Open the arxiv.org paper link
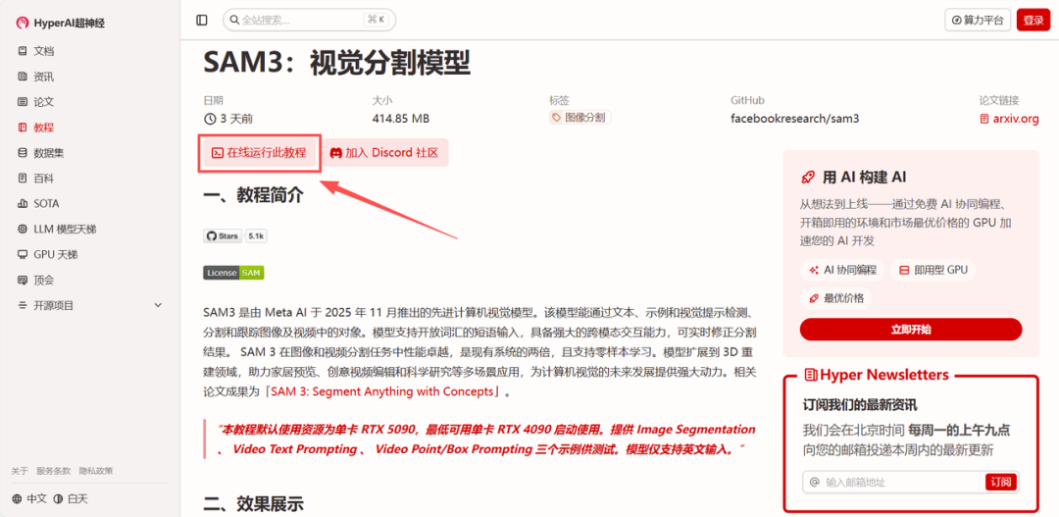1059x517 pixels. pyautogui.click(x=1009, y=119)
